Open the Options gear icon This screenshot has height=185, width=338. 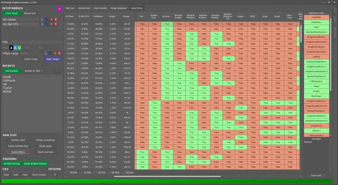click(55, 175)
